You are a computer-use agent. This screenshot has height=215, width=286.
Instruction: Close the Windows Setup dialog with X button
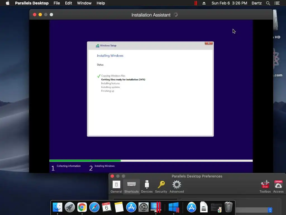click(209, 43)
